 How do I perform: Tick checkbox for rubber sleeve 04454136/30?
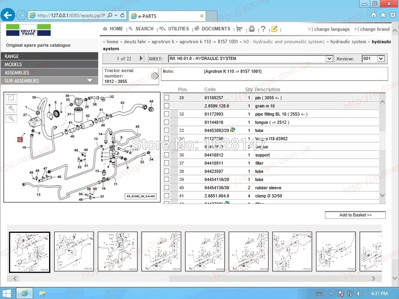tap(167, 187)
